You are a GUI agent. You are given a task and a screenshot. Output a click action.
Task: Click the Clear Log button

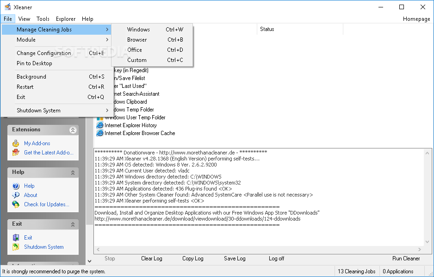(x=151, y=259)
